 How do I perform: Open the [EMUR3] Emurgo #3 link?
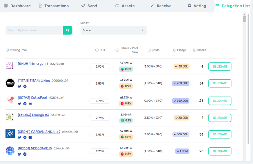coord(33,115)
